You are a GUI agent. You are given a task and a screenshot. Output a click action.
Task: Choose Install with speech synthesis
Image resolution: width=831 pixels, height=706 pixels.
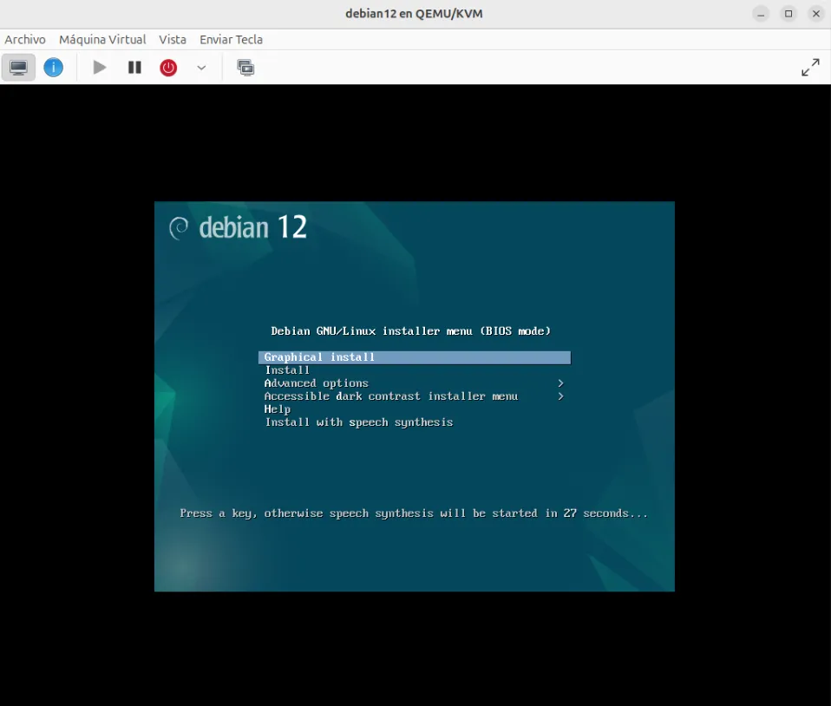click(358, 422)
